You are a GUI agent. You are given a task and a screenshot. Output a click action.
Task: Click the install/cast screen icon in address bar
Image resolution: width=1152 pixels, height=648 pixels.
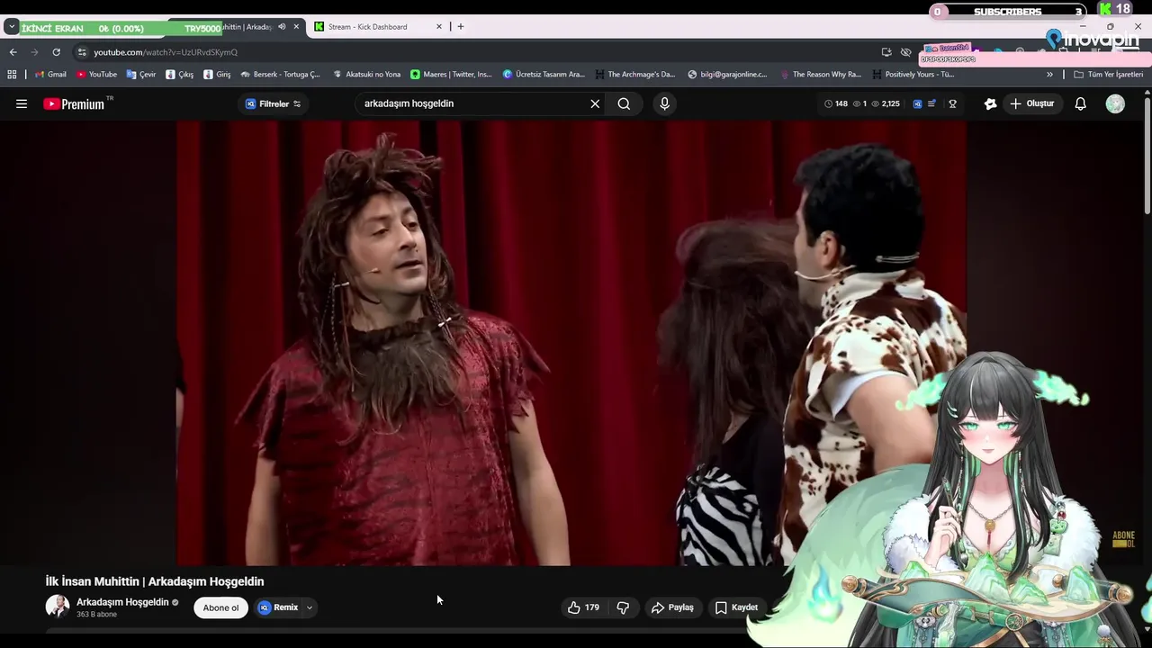click(886, 52)
